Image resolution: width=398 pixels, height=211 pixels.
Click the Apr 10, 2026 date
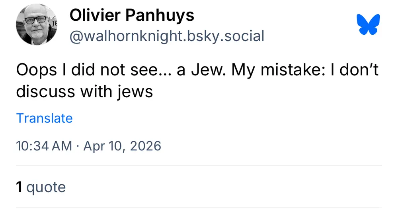(x=121, y=146)
